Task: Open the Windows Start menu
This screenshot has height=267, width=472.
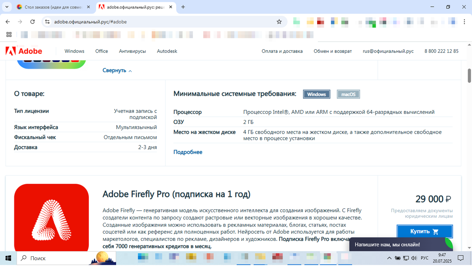Action: pyautogui.click(x=8, y=258)
